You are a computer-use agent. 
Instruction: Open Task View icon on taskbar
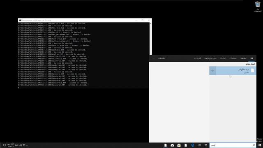pos(199,145)
